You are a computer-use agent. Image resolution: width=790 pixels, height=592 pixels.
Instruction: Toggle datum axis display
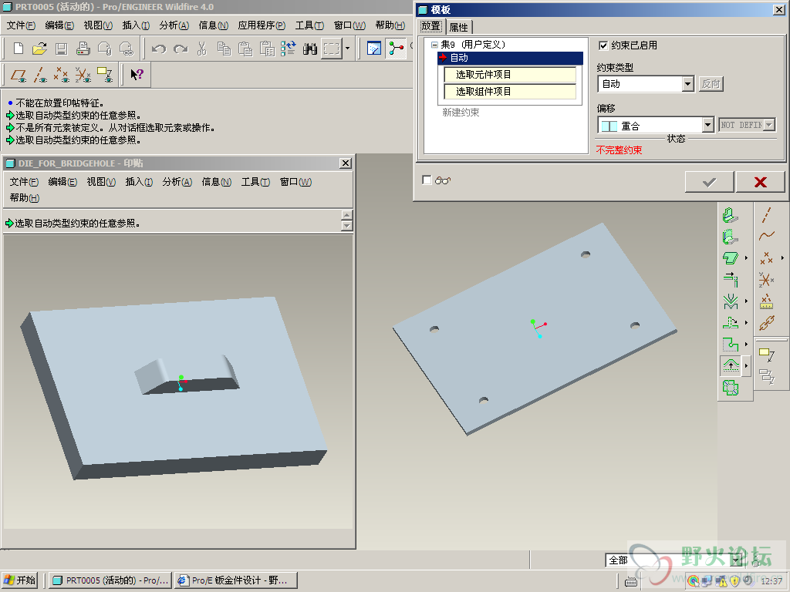[40, 75]
